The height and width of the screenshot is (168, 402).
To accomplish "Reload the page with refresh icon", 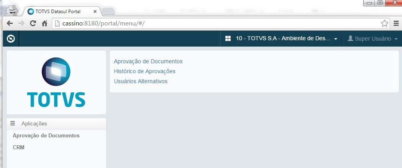I will click(33, 23).
